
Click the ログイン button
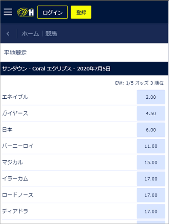tap(52, 12)
